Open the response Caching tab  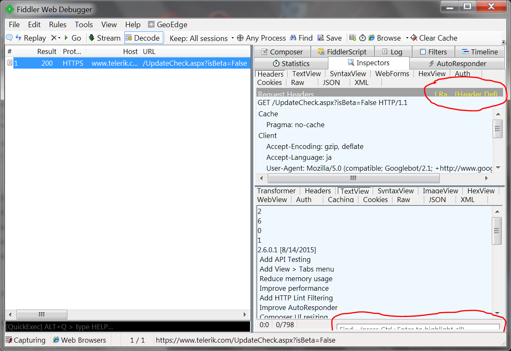coord(341,200)
